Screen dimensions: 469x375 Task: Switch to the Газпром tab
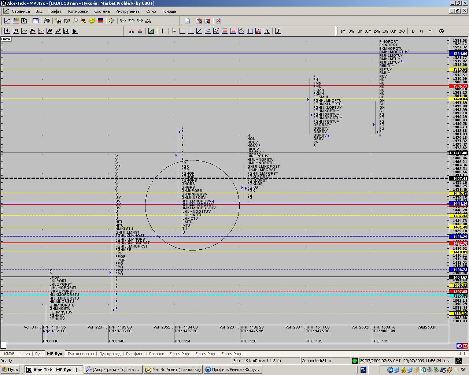coord(157,354)
